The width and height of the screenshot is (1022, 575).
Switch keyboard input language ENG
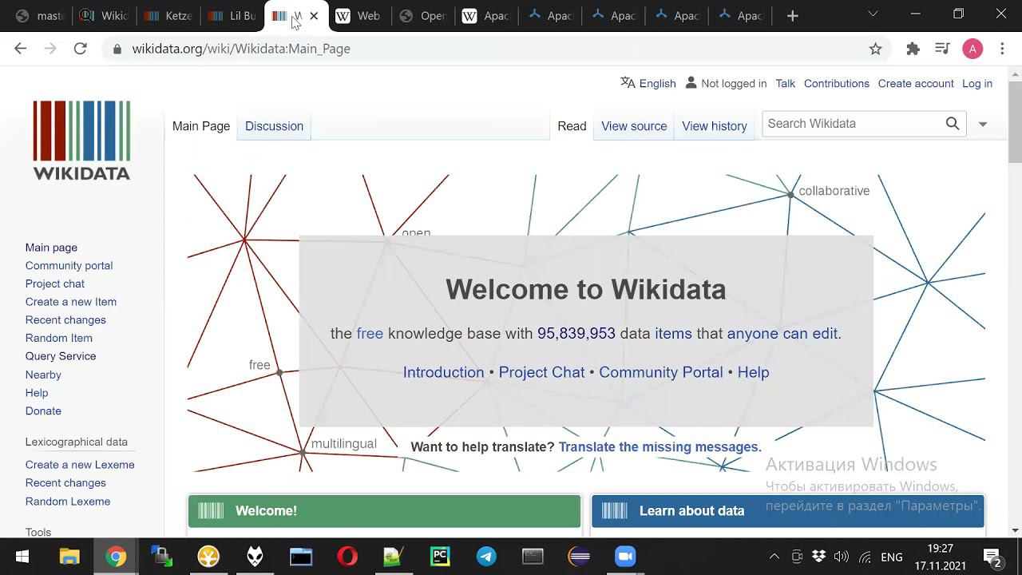coord(892,557)
